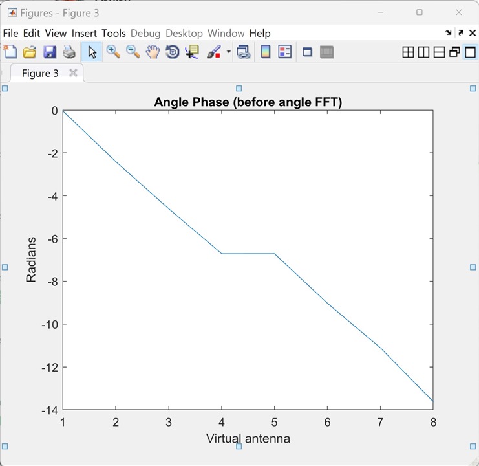Open the Insert menu

(x=84, y=33)
